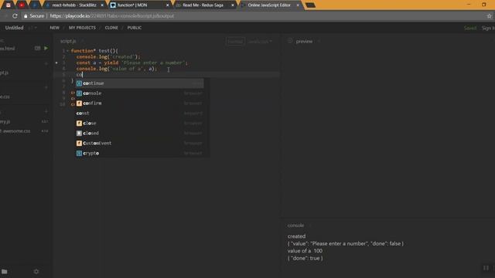
Task: Choose 'console' from autocomplete list
Action: tap(139, 93)
